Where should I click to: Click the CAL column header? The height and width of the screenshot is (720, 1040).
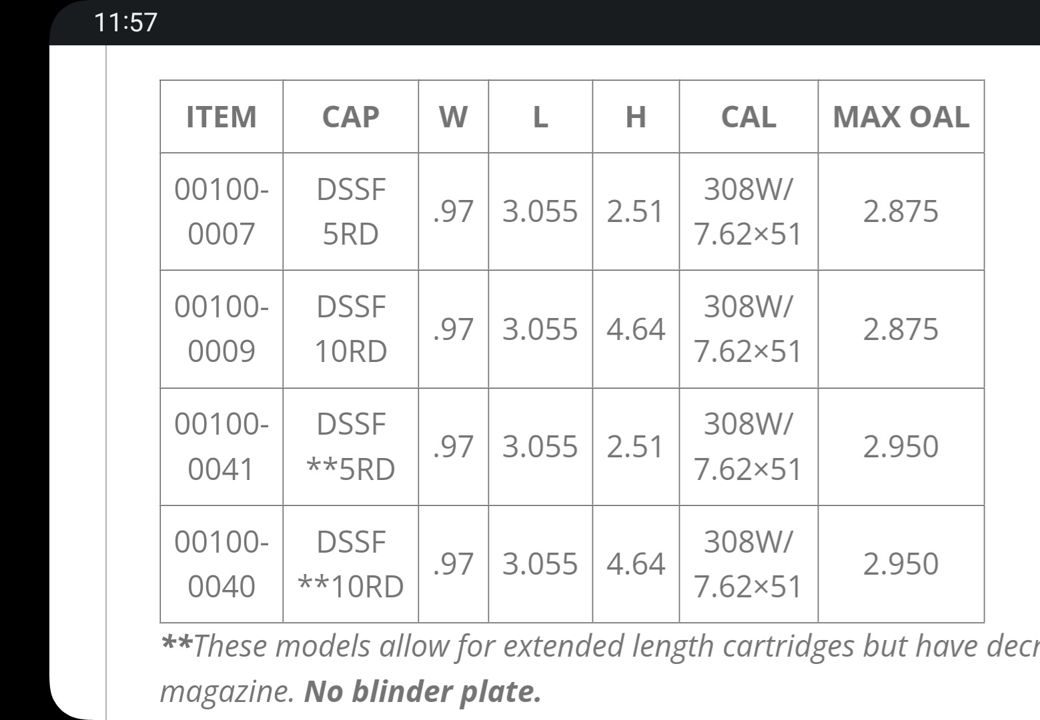pos(748,117)
